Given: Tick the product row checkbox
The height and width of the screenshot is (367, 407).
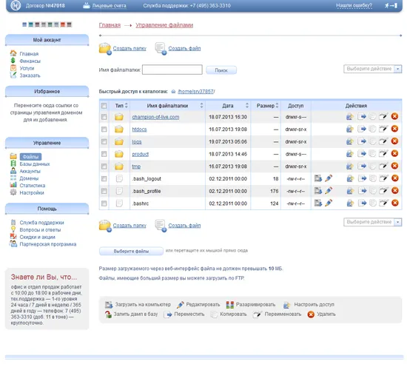Looking at the screenshot, I should pyautogui.click(x=104, y=154).
